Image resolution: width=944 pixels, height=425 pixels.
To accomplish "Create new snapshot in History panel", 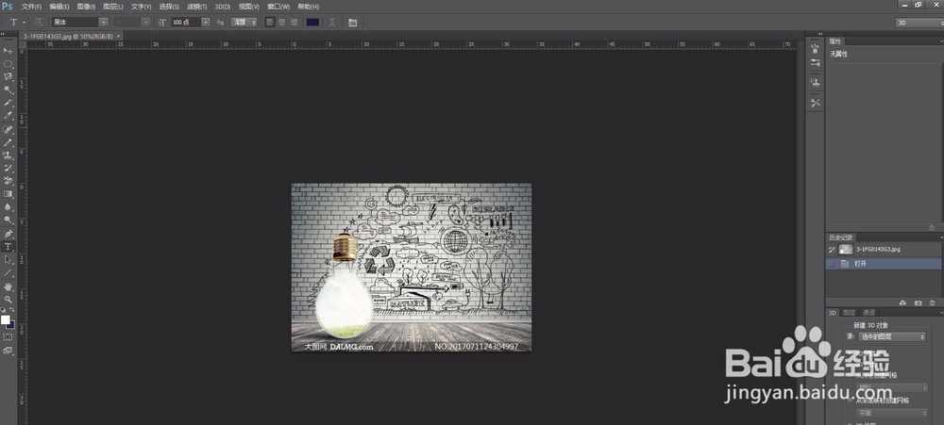I will tap(919, 303).
